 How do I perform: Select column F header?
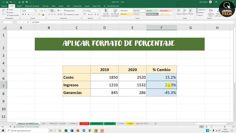pos(162,28)
